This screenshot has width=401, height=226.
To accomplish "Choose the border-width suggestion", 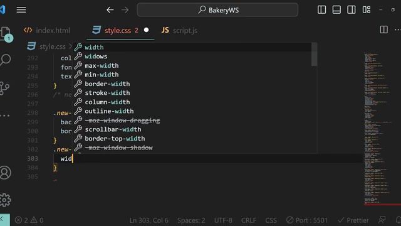I will point(192,83).
